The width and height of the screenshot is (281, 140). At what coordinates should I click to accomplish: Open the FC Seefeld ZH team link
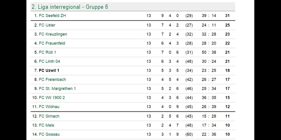(52, 16)
